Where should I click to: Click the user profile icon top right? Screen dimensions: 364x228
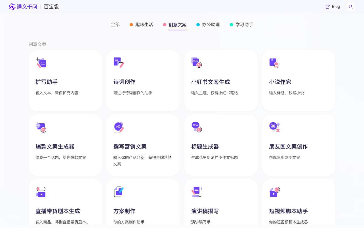tap(351, 7)
